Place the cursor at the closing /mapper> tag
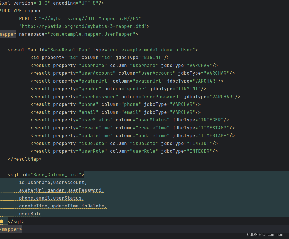 [x=11, y=229]
